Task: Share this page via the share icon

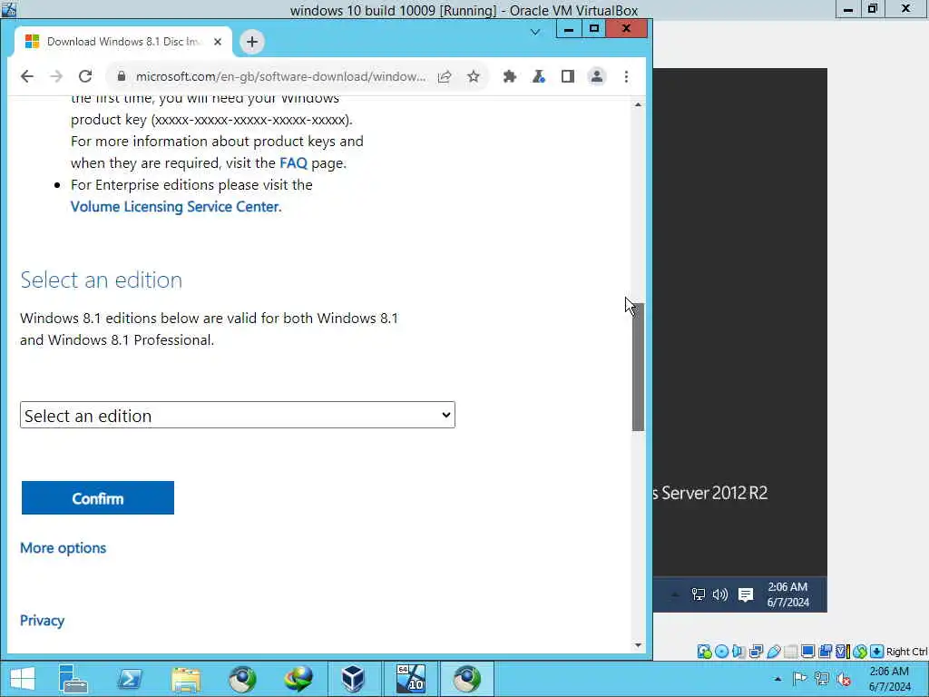Action: click(445, 76)
